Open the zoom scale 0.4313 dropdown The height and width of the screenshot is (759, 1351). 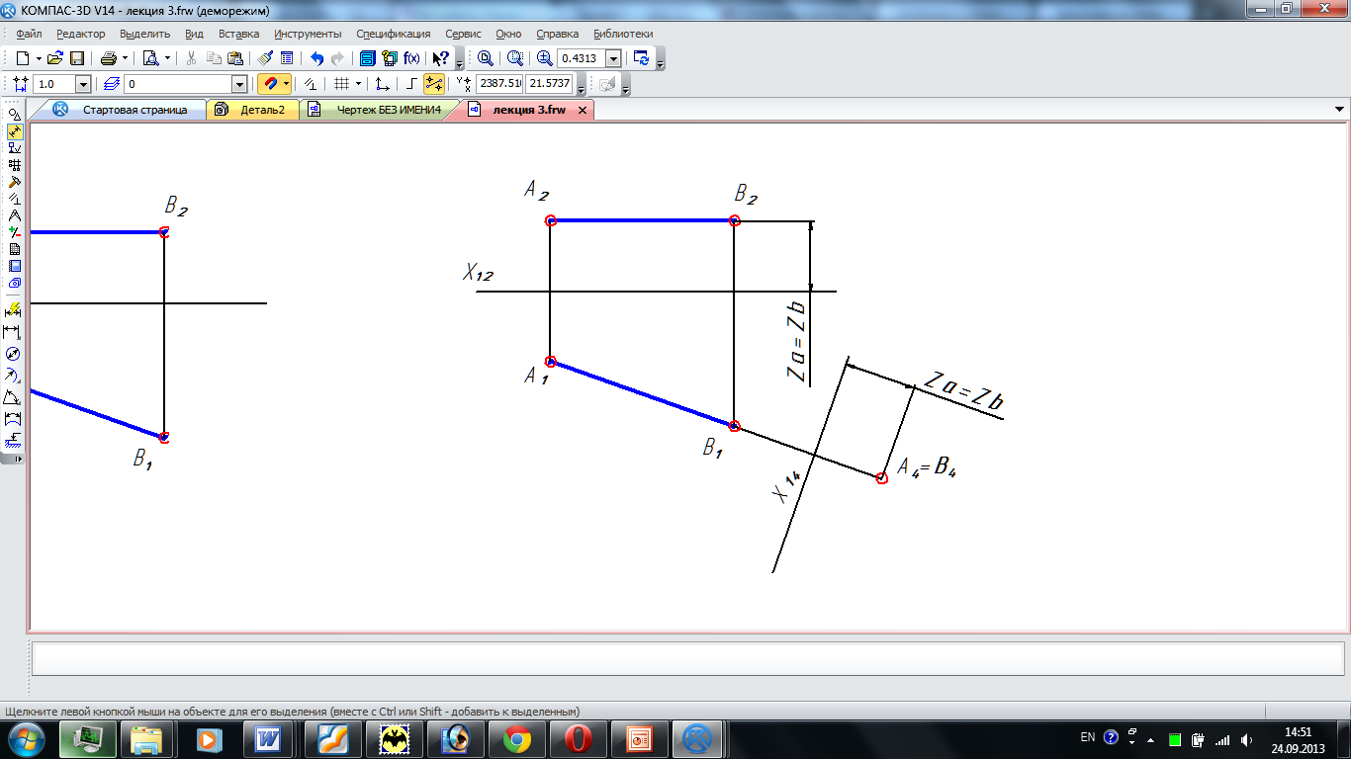coord(613,58)
